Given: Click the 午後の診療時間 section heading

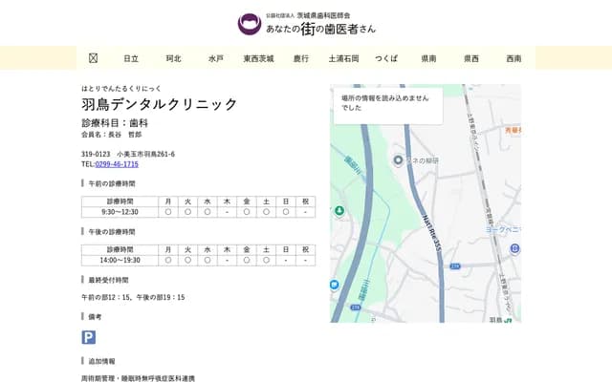Looking at the screenshot, I should pyautogui.click(x=112, y=232).
